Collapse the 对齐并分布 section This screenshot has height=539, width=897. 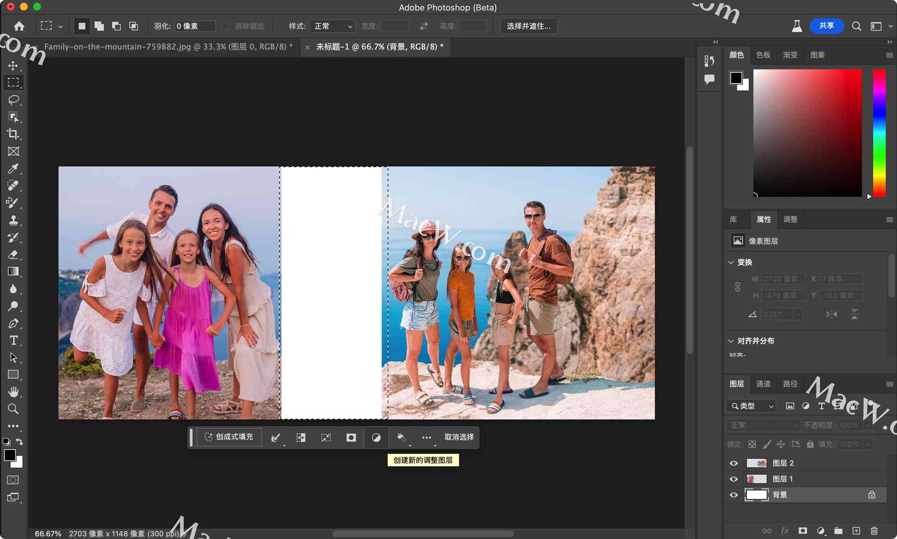731,341
